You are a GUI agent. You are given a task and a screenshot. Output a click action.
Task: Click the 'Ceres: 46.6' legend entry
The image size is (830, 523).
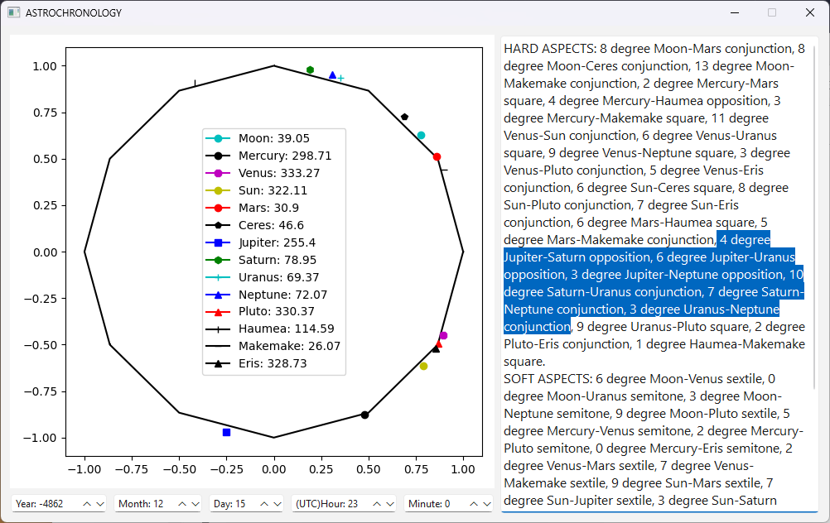pyautogui.click(x=254, y=225)
